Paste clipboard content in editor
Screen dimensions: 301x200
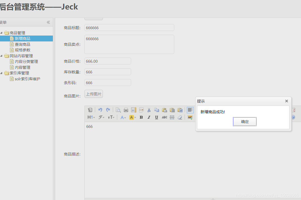coord(164,110)
